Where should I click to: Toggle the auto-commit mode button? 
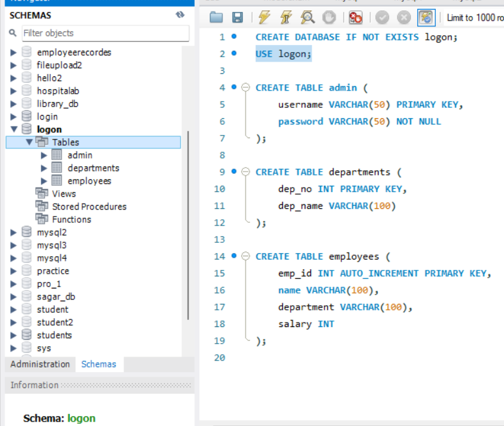pos(426,17)
